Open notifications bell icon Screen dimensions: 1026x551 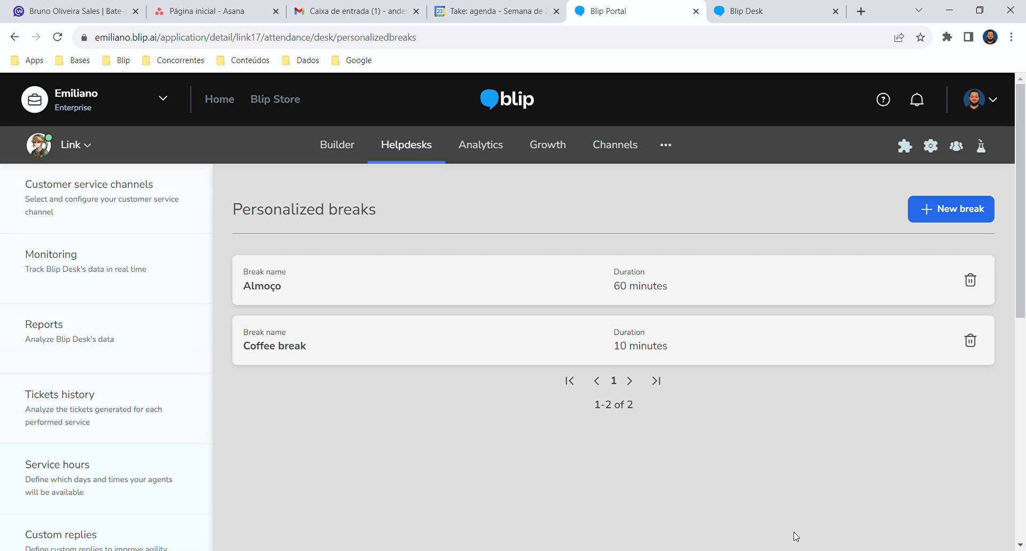click(917, 100)
